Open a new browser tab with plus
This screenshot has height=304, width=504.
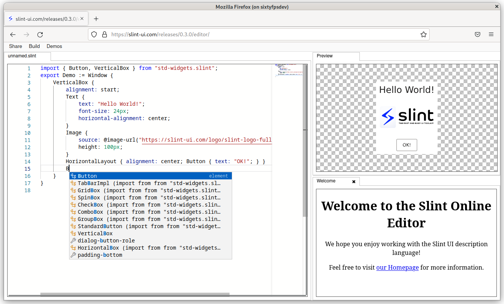click(x=96, y=19)
